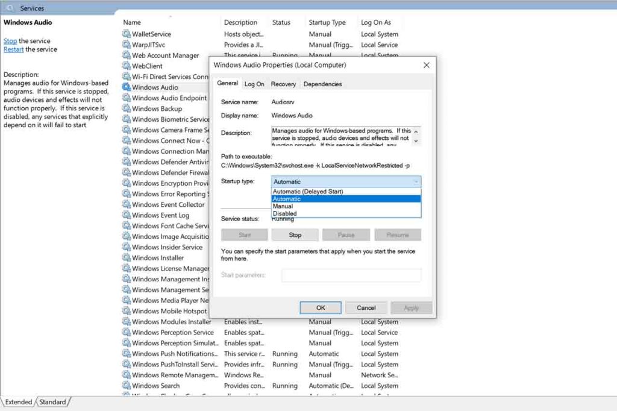Click the Windows Audio Endpoint gear icon
Image resolution: width=617 pixels, height=411 pixels.
tap(127, 98)
